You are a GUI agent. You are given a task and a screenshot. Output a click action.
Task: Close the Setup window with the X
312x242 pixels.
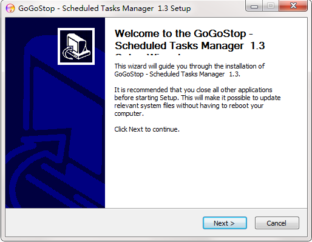293,6
